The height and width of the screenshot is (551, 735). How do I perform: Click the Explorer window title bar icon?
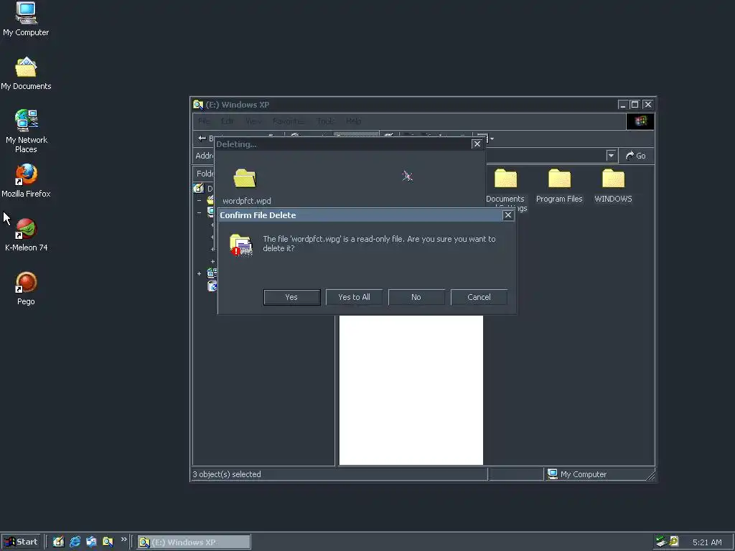pyautogui.click(x=198, y=105)
